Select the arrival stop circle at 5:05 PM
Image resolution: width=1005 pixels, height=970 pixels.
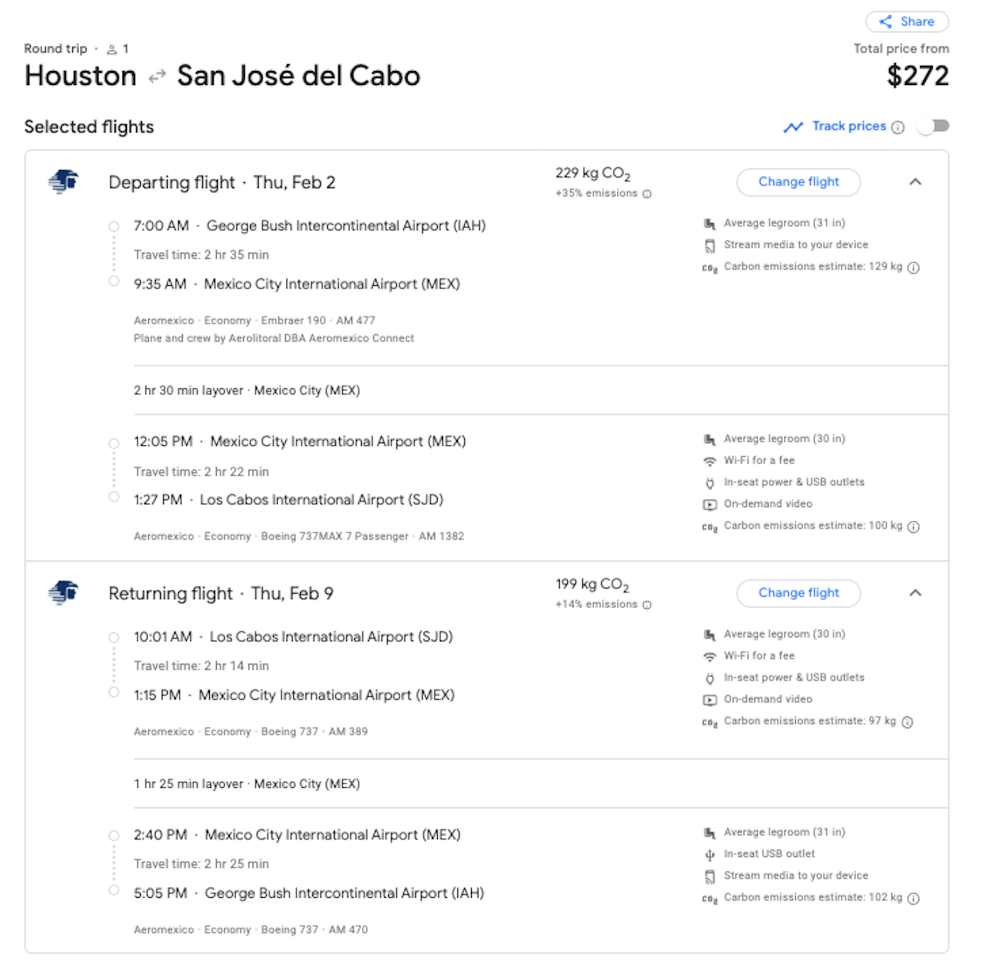pyautogui.click(x=114, y=890)
